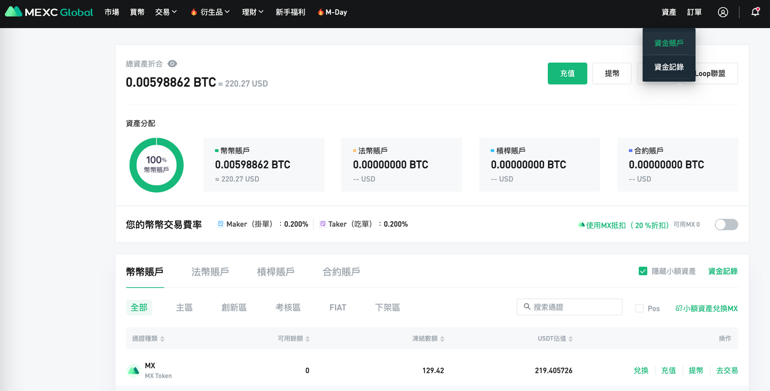Image resolution: width=770 pixels, height=391 pixels.
Task: Click the 提幣 button at top
Action: [612, 74]
